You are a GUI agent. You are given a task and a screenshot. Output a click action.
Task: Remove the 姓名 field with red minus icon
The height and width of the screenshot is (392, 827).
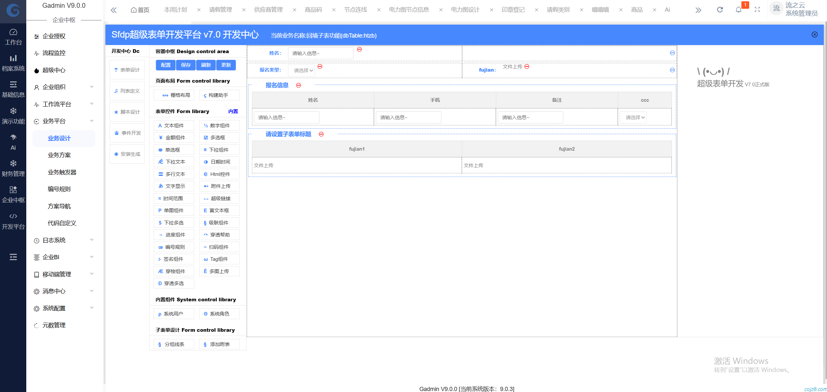359,49
